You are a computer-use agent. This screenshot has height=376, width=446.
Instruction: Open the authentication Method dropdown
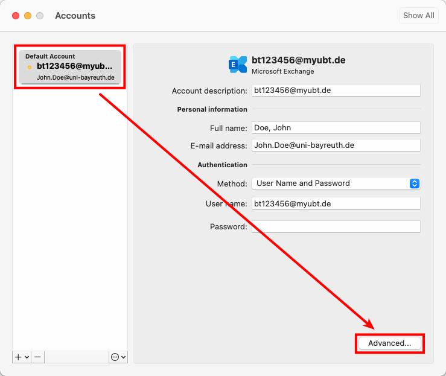coord(336,183)
